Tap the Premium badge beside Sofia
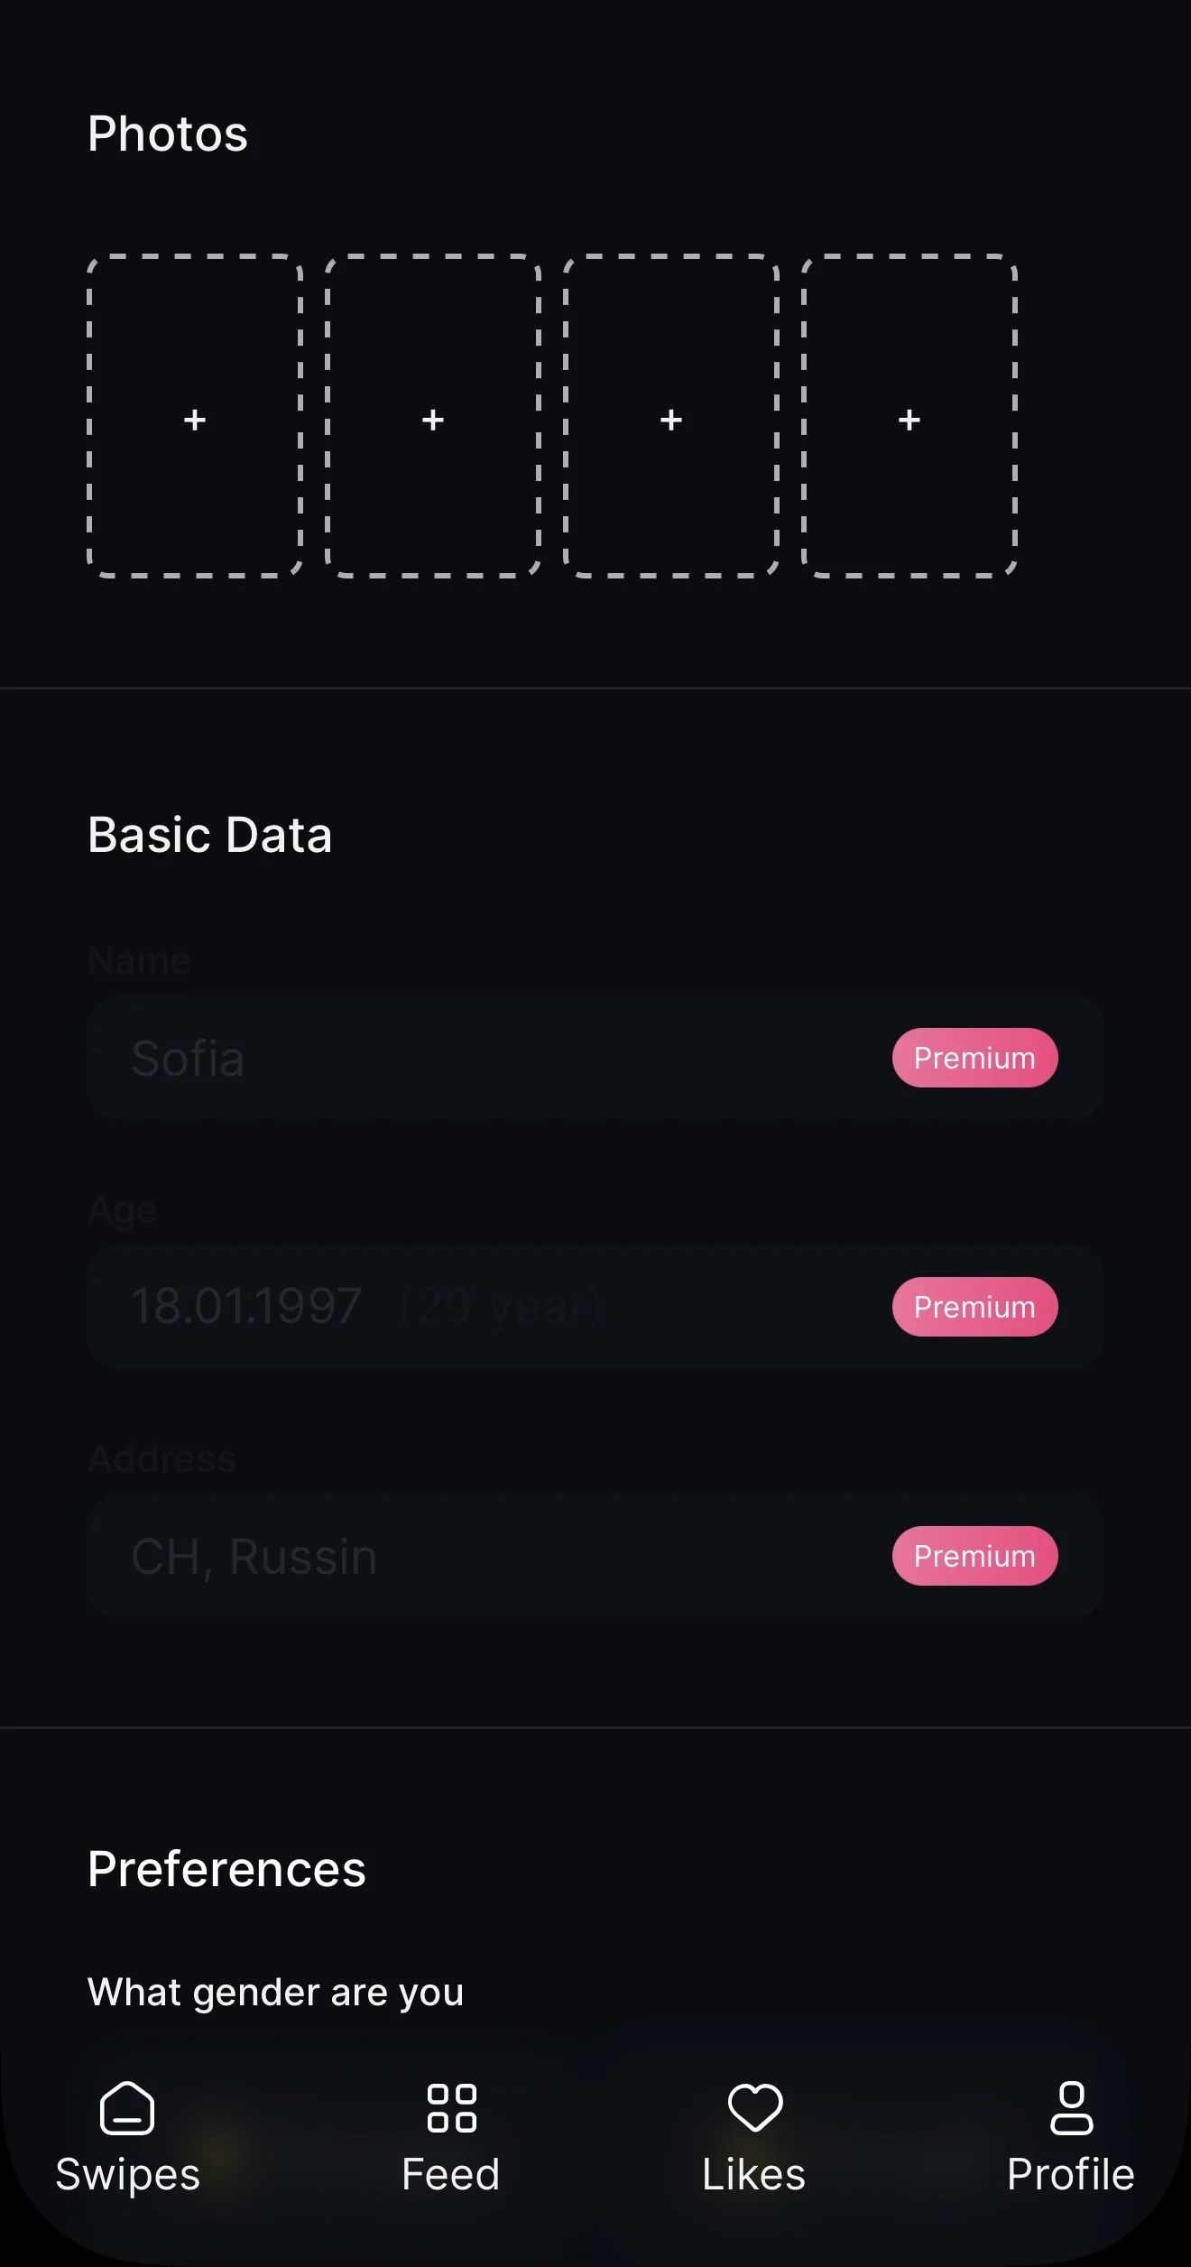1191x2267 pixels. 974,1058
